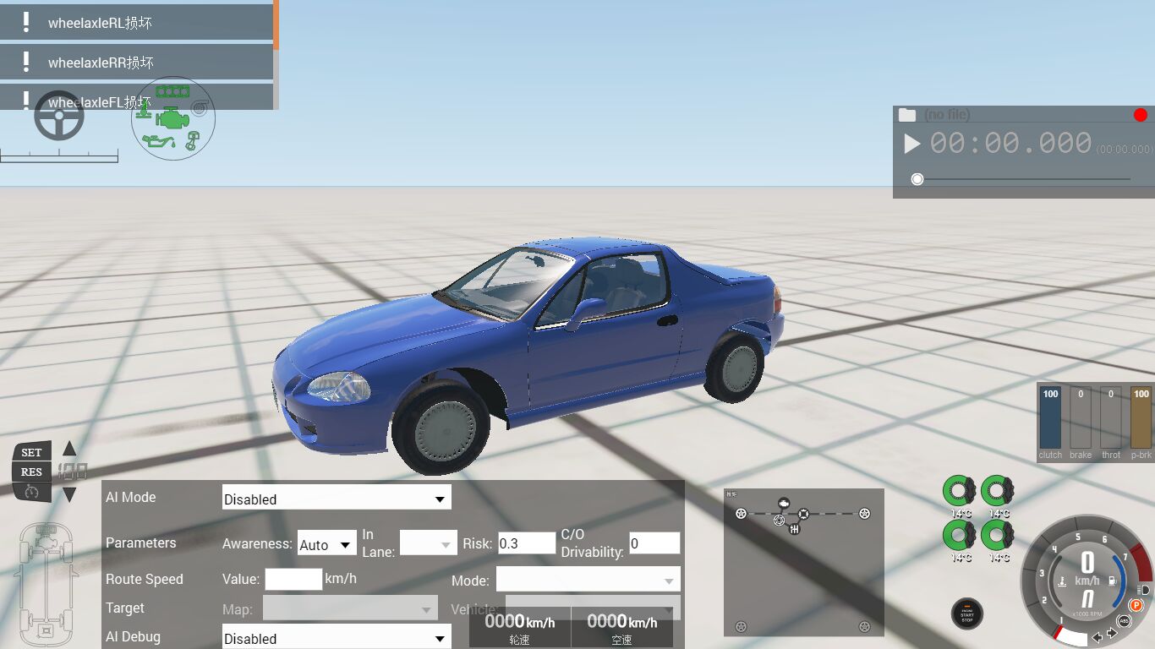Click the left turn signal arrow
Image resolution: width=1155 pixels, height=649 pixels.
point(1098,637)
